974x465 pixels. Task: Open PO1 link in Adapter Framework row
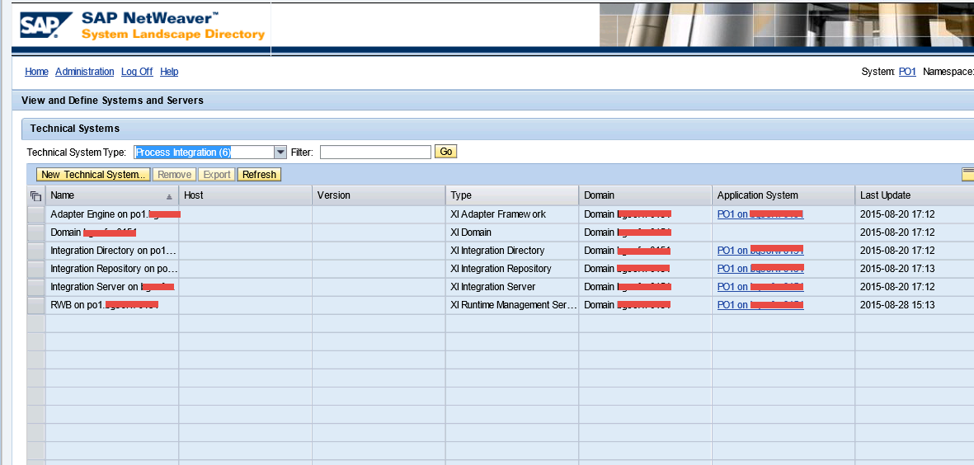point(760,214)
